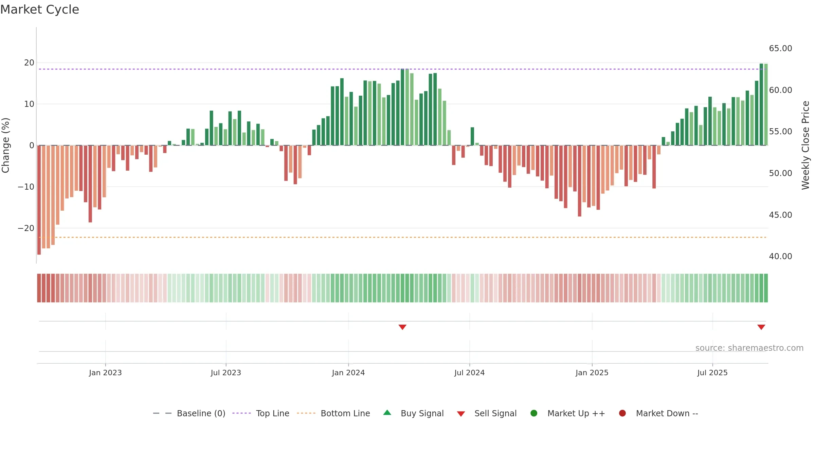Click the 55.00 price axis label
The height and width of the screenshot is (458, 815).
click(x=780, y=132)
